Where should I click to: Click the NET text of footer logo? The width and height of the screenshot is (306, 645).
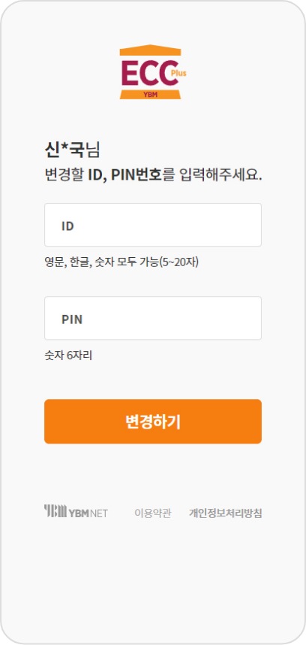99,513
